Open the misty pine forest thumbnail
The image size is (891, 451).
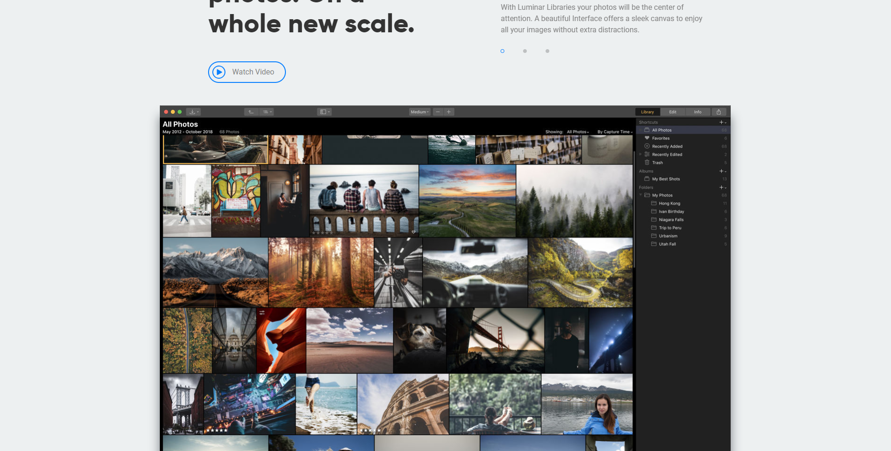[x=575, y=200]
